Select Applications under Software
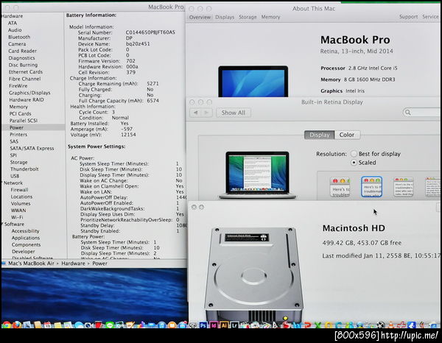This screenshot has height=343, width=442. (x=26, y=238)
